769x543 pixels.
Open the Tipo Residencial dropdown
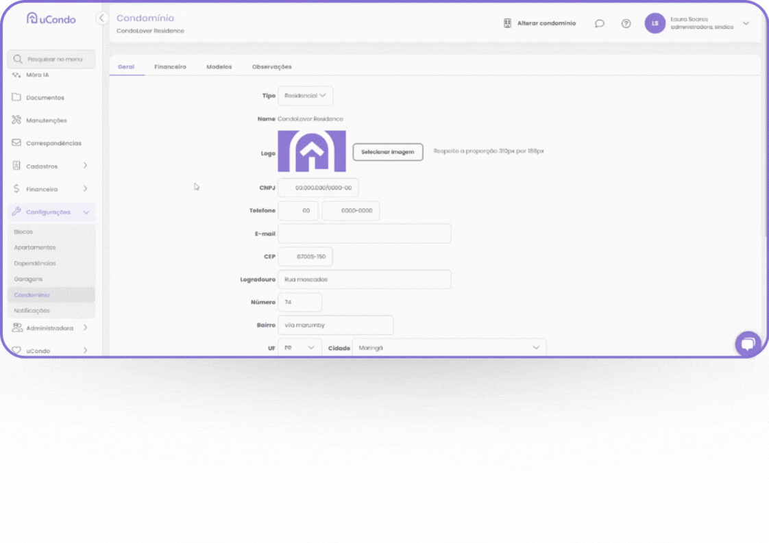click(x=305, y=96)
